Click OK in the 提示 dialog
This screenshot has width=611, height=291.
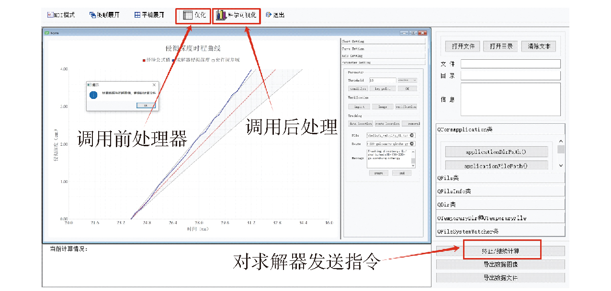146,105
